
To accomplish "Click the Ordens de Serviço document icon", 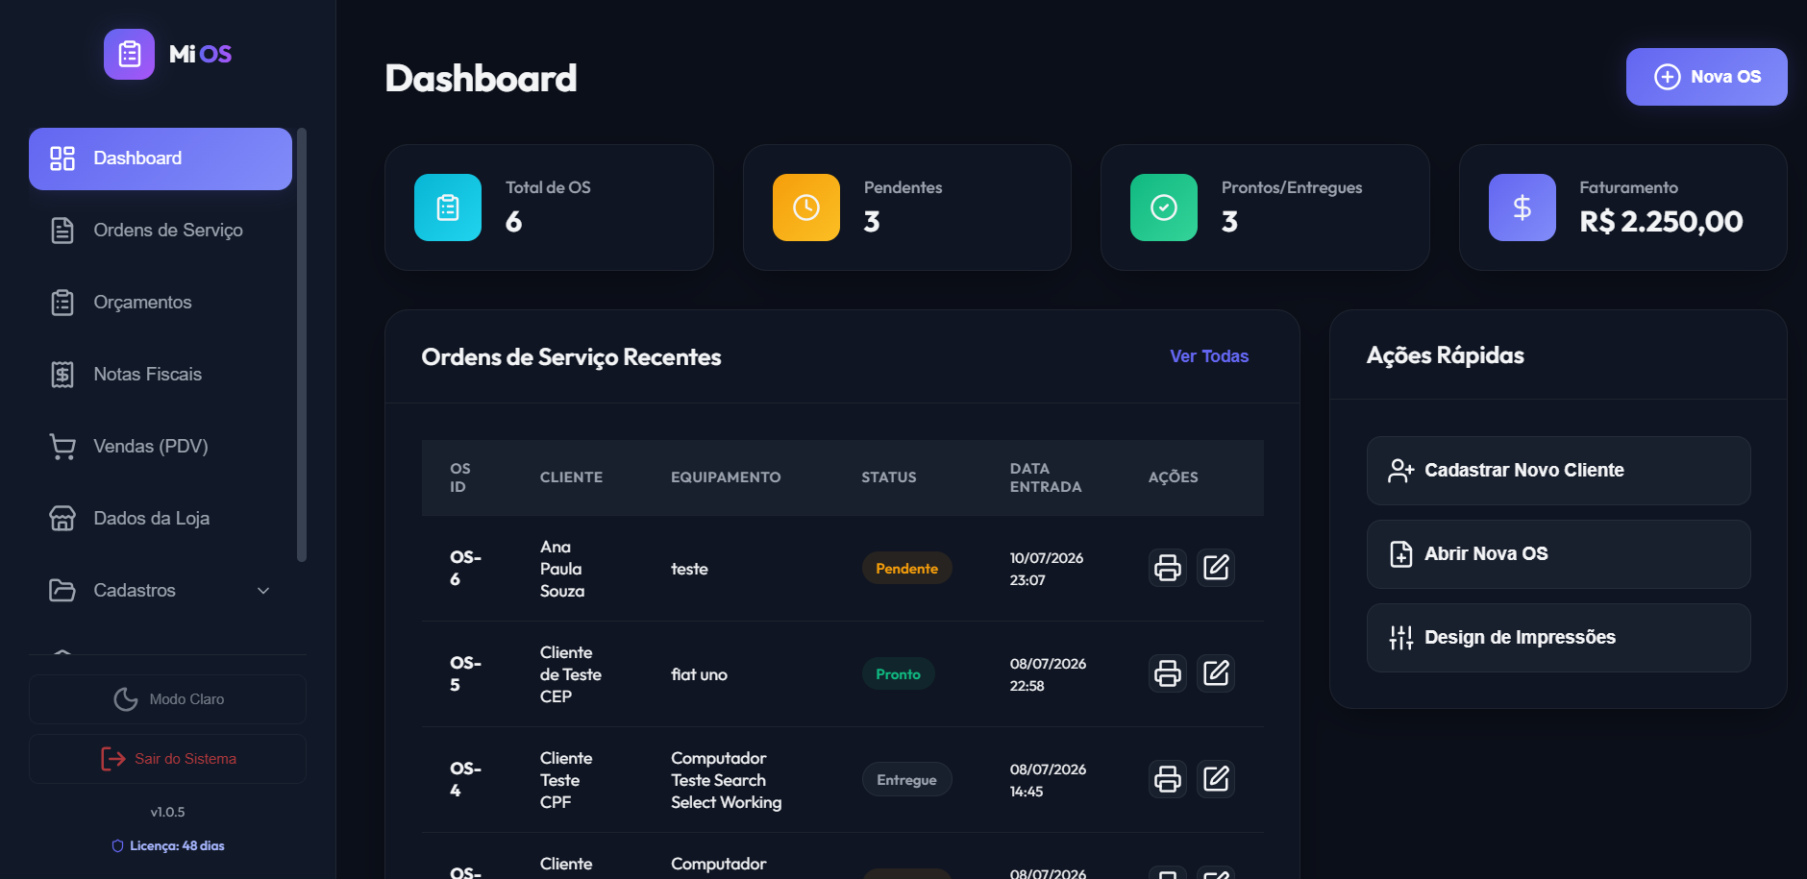I will click(62, 231).
